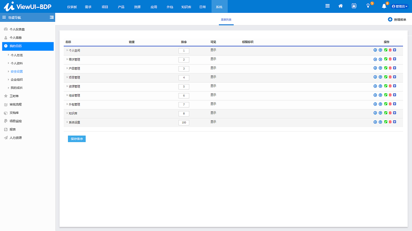Image resolution: width=412 pixels, height=231 pixels.
Task: Edit the 资源管理 menu row
Action: point(386,86)
